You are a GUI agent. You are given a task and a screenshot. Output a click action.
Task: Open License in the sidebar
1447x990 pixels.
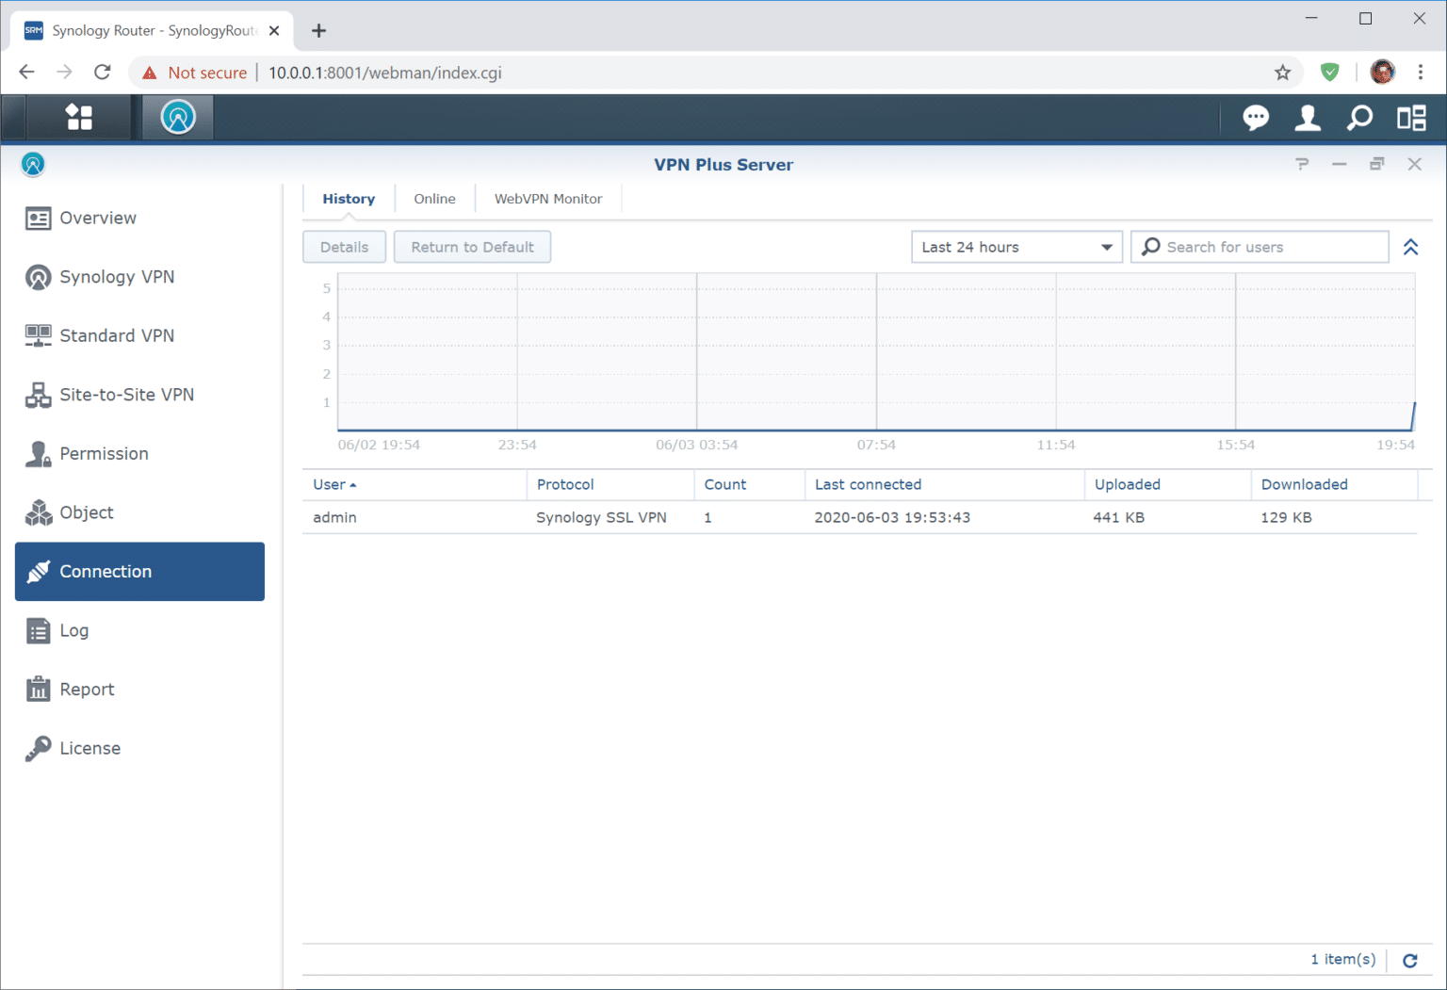tap(139, 748)
